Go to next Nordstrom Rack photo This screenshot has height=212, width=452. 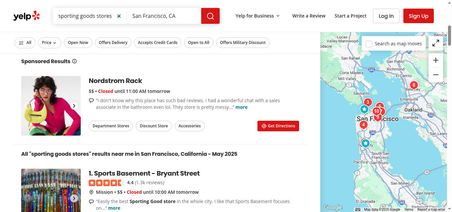(x=74, y=106)
